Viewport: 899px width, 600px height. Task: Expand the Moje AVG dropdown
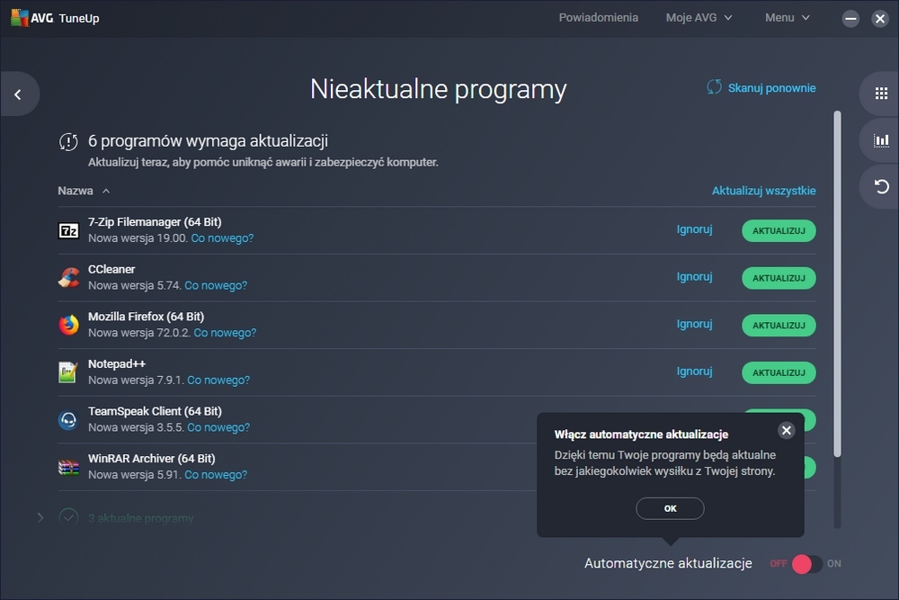tap(699, 17)
